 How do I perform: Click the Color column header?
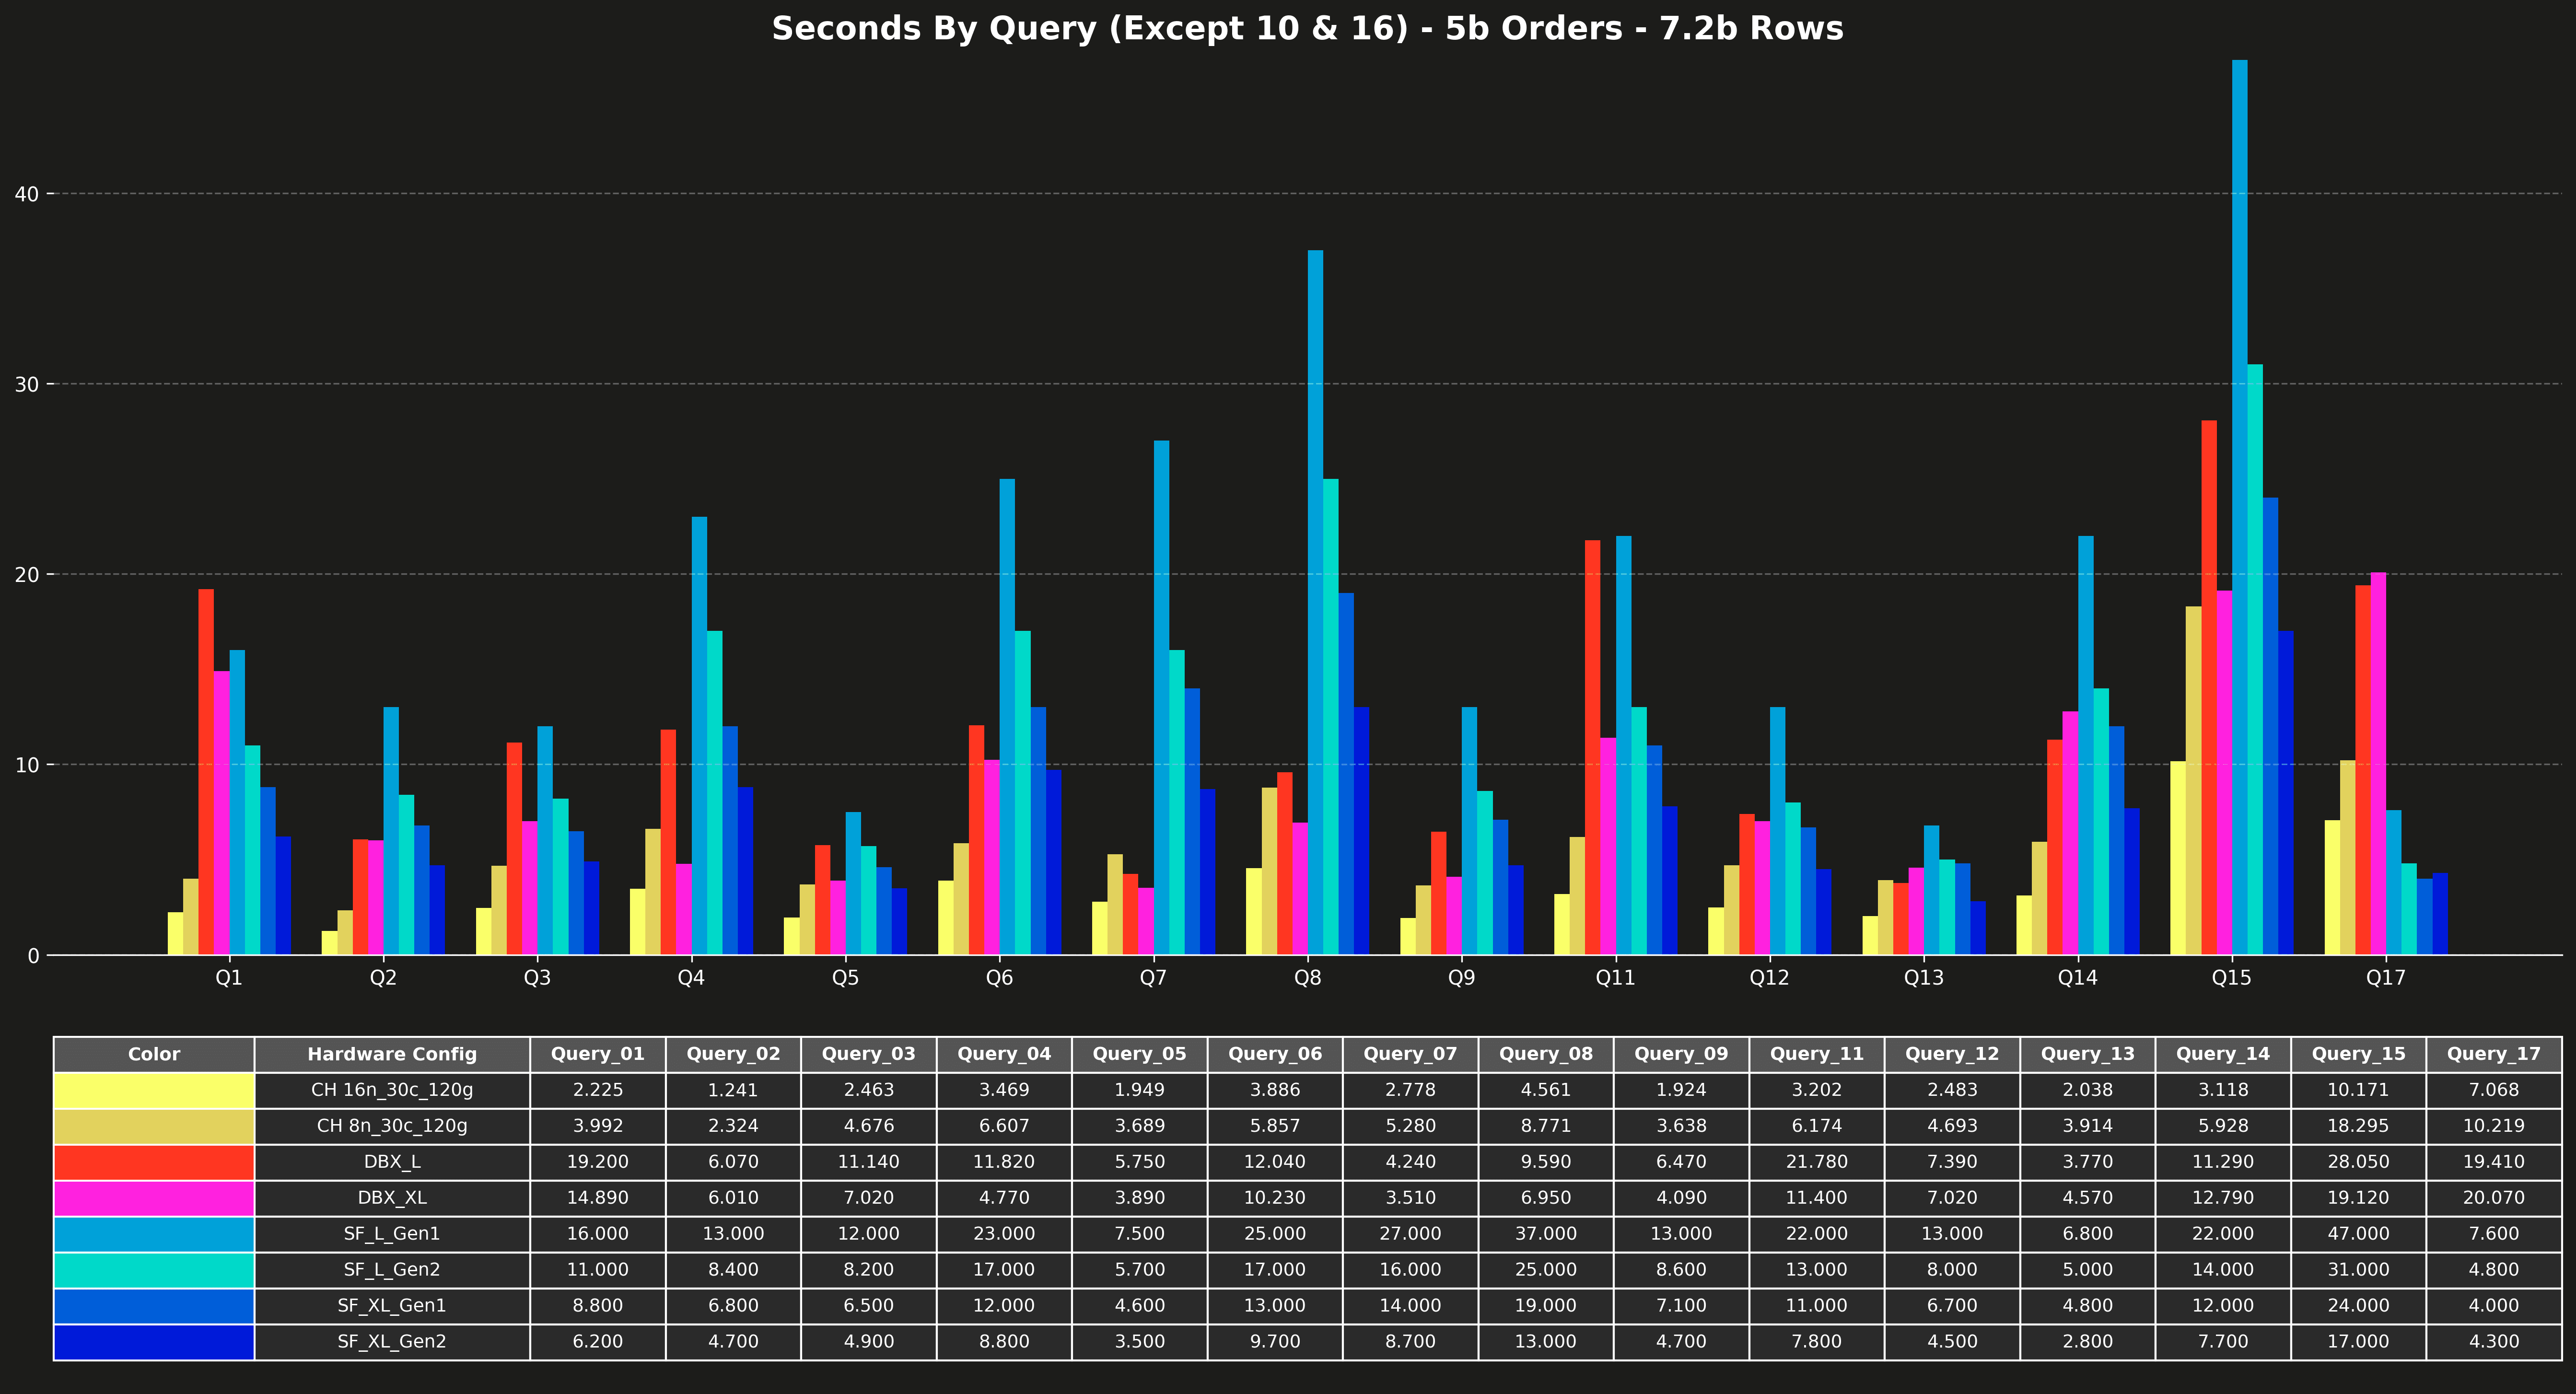(154, 1054)
